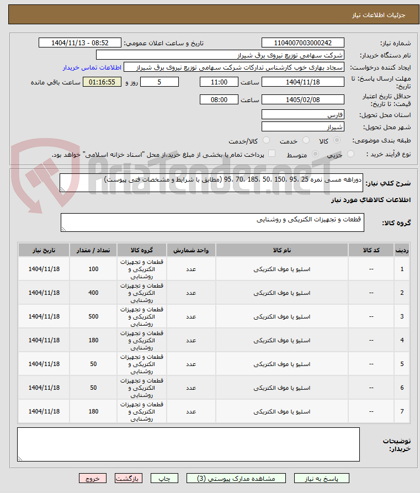This screenshot has width=420, height=493.
Task: Click the goods group text area
Action: pyautogui.click(x=212, y=222)
